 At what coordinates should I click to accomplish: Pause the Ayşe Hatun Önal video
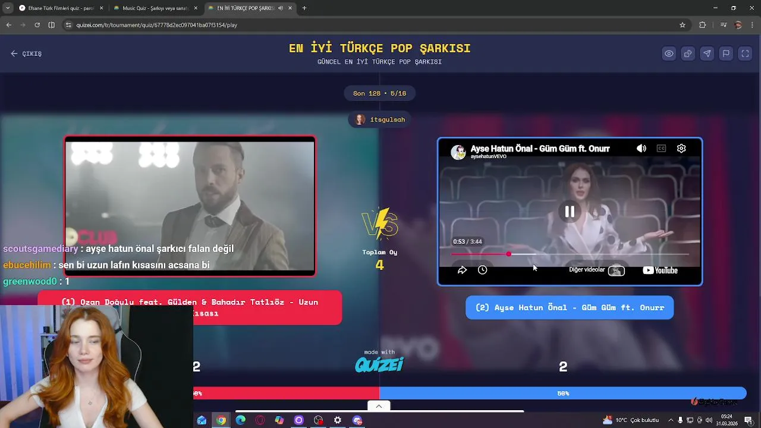[x=570, y=212]
